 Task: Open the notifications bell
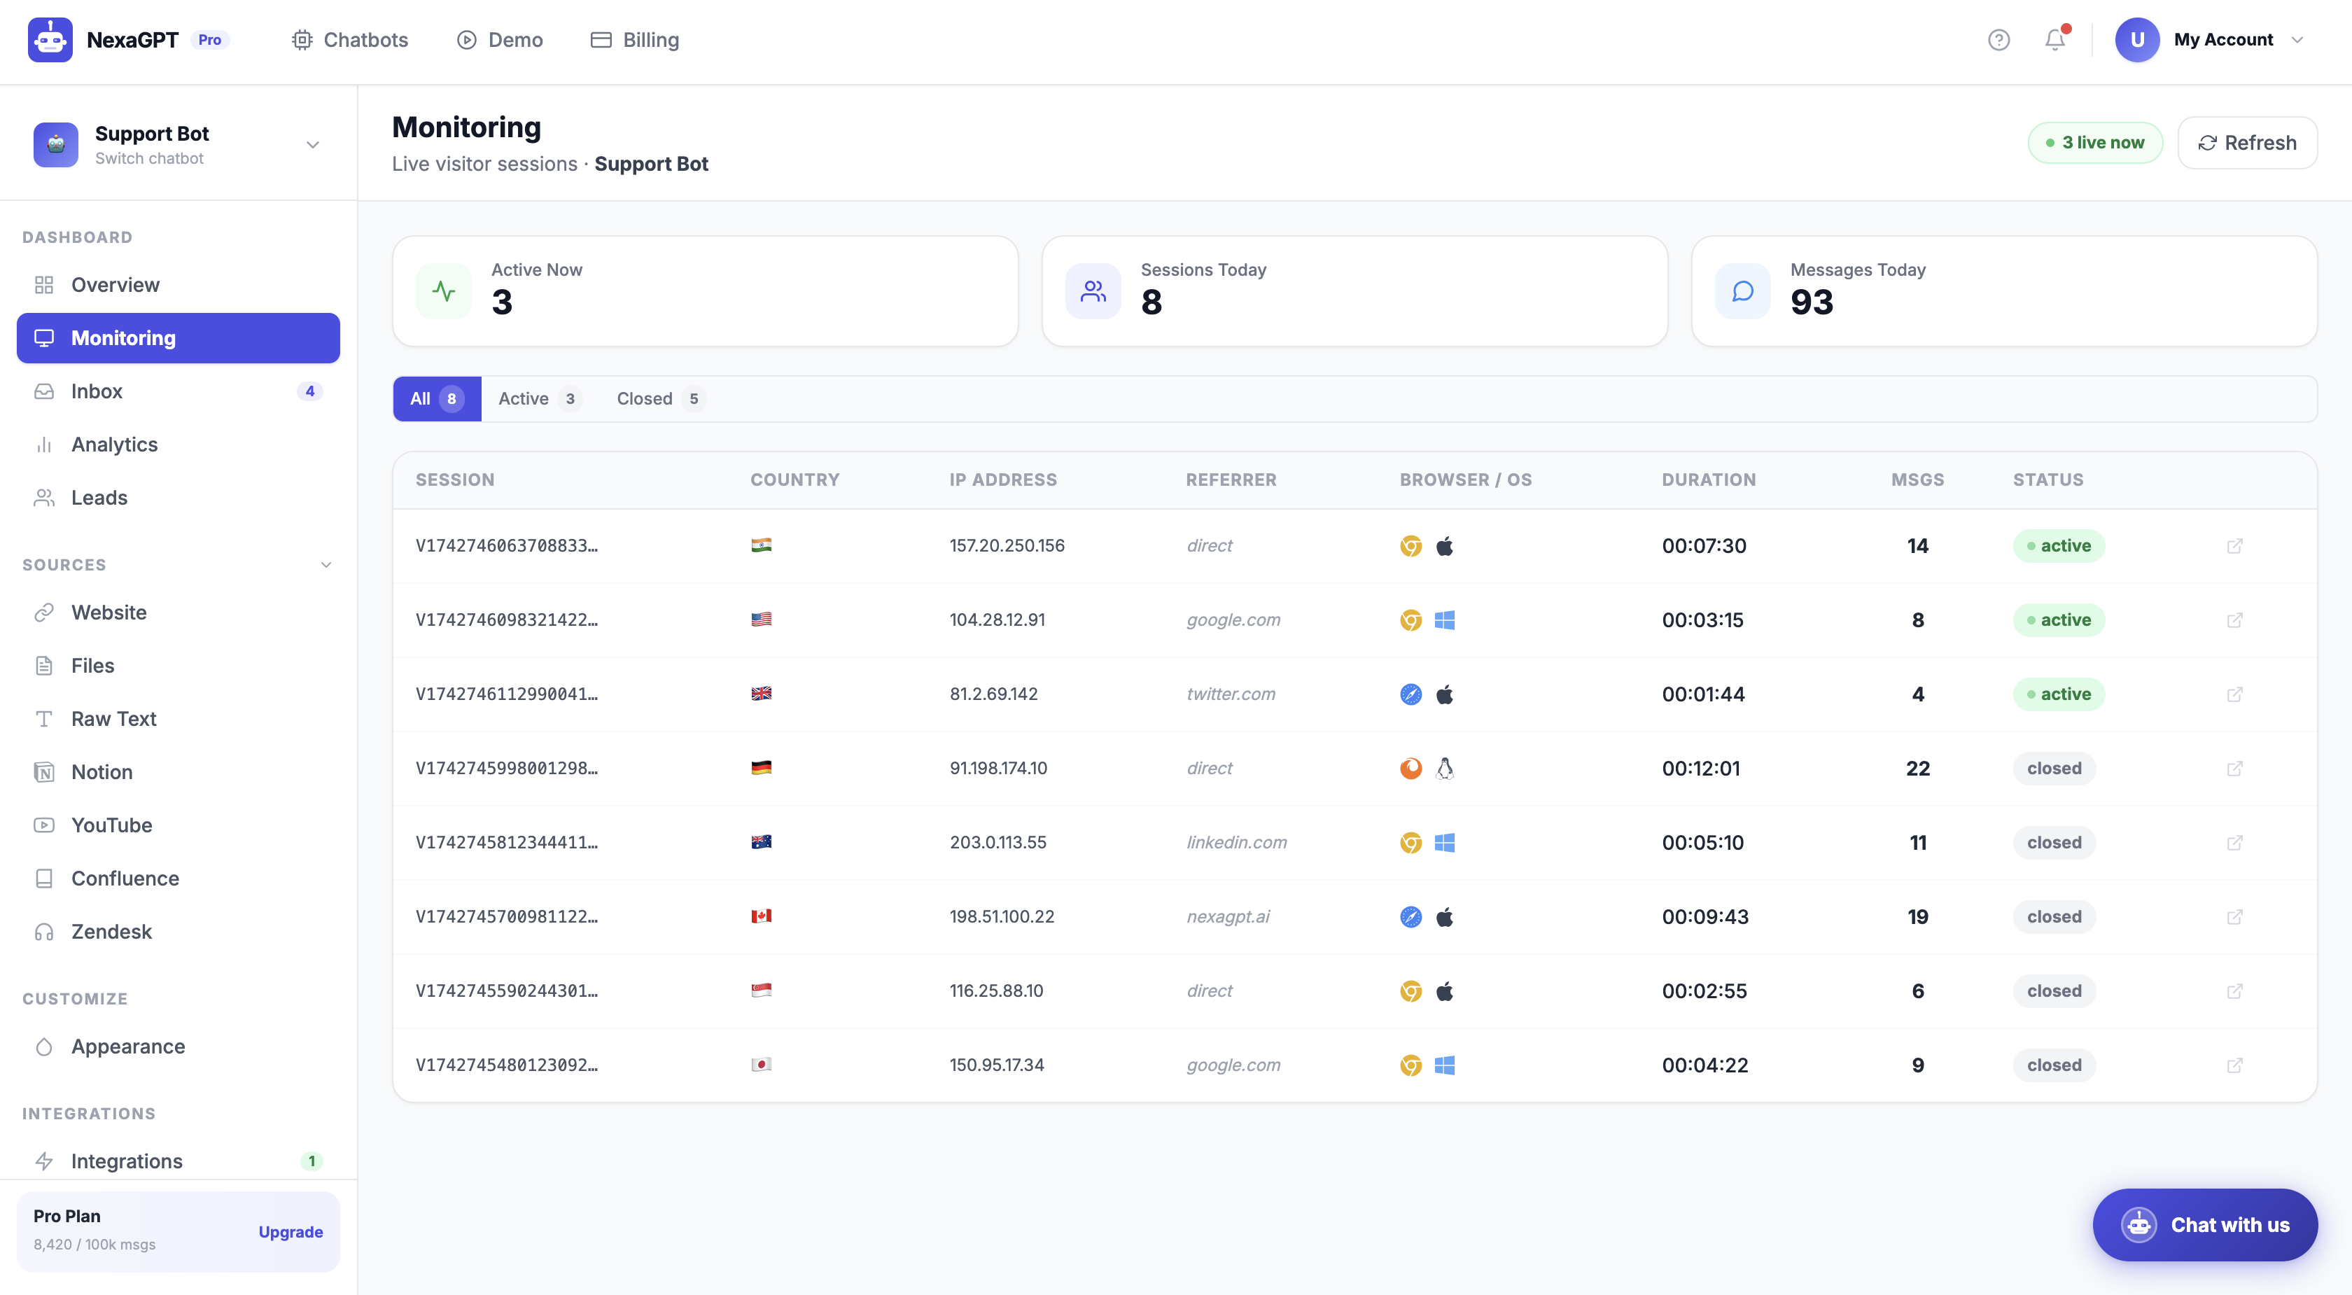(2054, 40)
